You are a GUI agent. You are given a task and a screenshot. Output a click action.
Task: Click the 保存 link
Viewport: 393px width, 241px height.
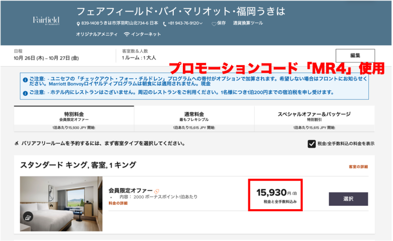221,23
